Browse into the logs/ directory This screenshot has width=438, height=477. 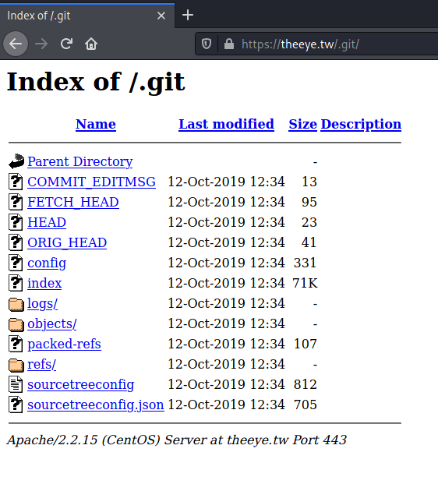point(42,304)
